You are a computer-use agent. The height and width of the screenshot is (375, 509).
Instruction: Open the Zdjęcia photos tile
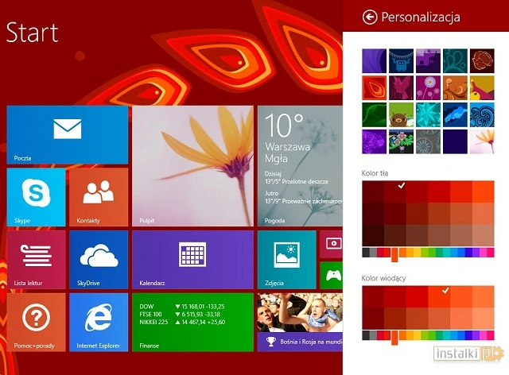[287, 260]
